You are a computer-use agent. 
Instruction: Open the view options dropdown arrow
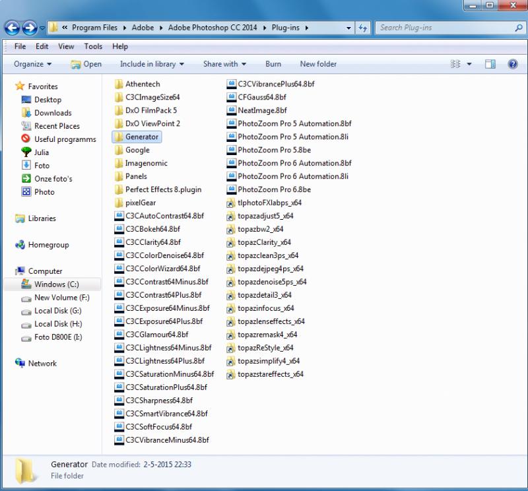click(469, 64)
